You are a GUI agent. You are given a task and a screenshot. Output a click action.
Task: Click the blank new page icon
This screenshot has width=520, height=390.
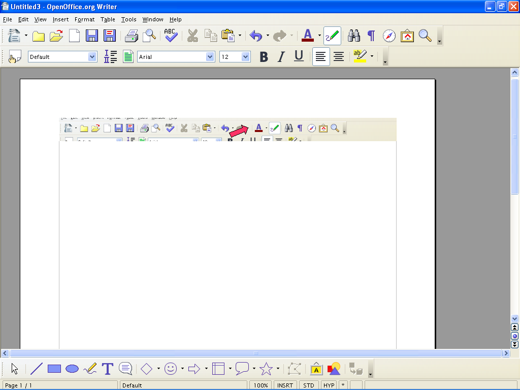click(74, 36)
